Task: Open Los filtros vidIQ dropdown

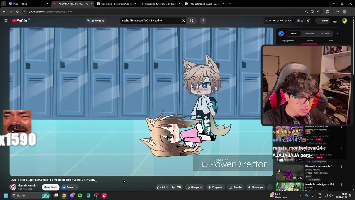Action: (x=95, y=21)
